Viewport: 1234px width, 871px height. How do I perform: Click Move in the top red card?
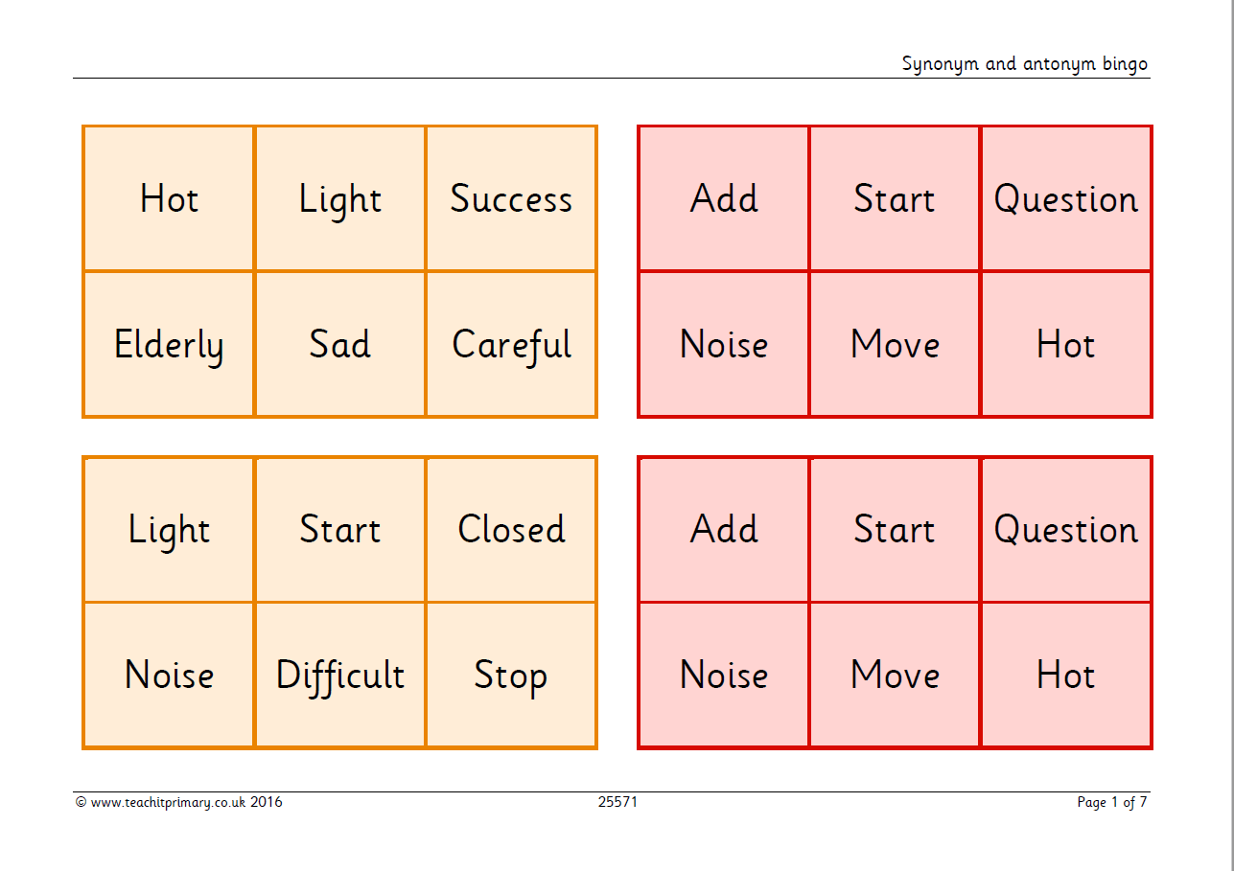895,344
